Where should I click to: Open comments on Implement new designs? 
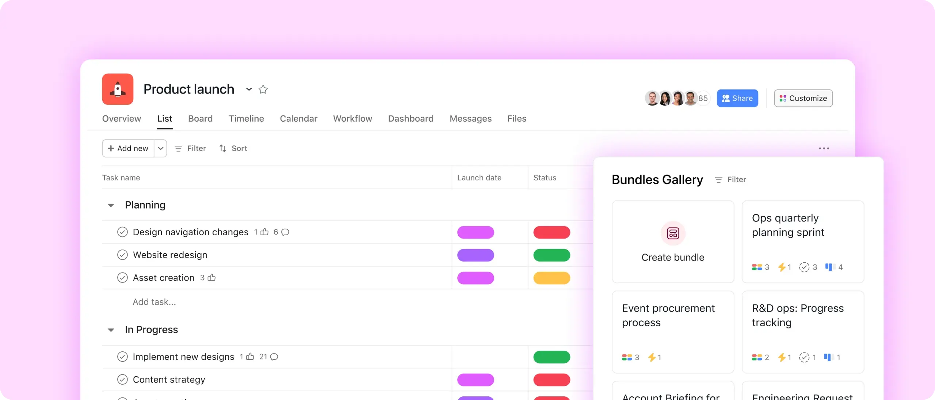(x=274, y=357)
